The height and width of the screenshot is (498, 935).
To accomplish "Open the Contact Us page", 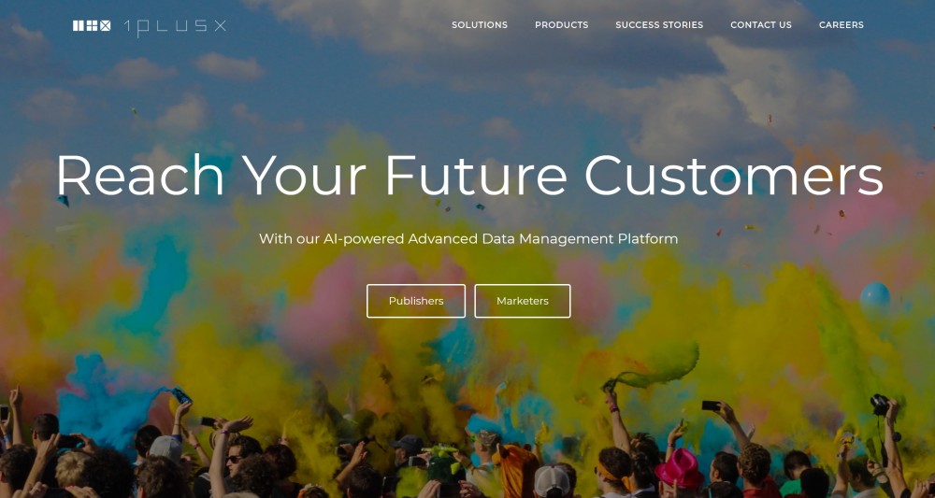I will (761, 25).
